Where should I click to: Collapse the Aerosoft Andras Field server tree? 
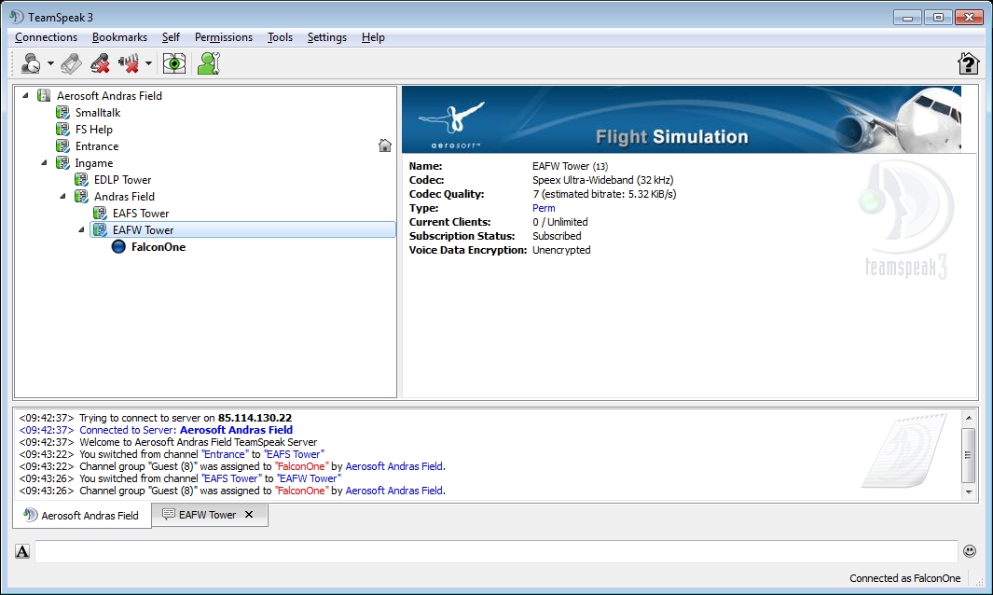pyautogui.click(x=25, y=96)
